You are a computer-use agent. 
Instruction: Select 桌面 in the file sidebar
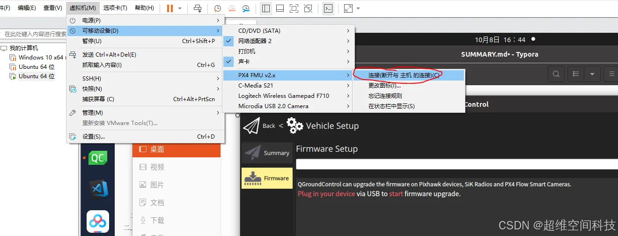(x=177, y=149)
